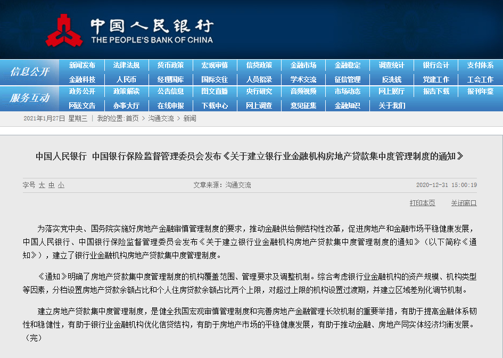Open 政务公开 in service menu
This screenshot has width=503, height=358.
82,92
